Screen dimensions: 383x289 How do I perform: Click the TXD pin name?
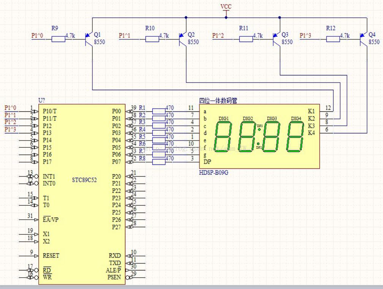point(115,263)
